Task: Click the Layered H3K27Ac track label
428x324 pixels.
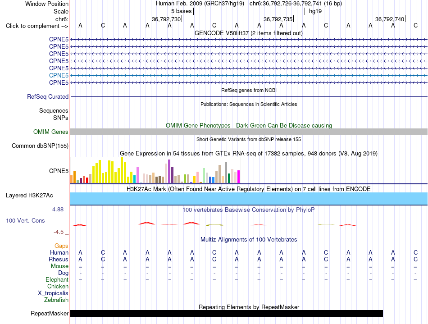Action: pyautogui.click(x=29, y=196)
